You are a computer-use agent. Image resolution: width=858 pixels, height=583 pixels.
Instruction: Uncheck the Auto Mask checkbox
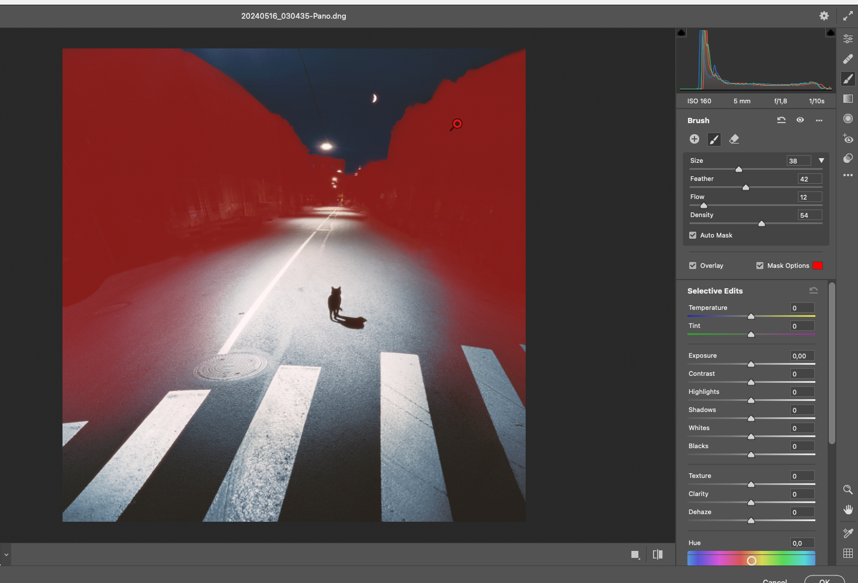click(x=693, y=235)
